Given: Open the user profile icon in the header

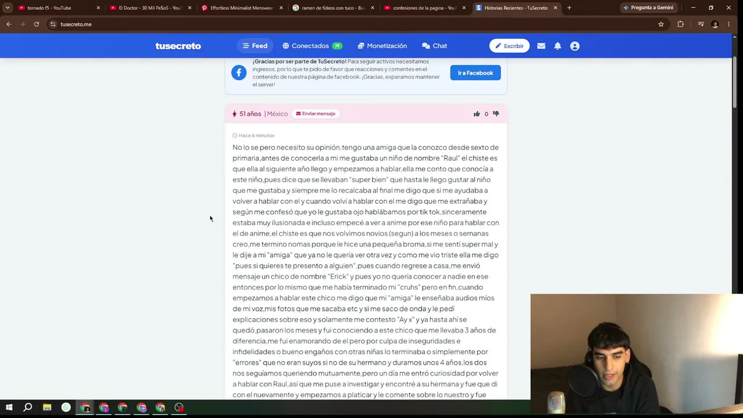Looking at the screenshot, I should coord(575,46).
